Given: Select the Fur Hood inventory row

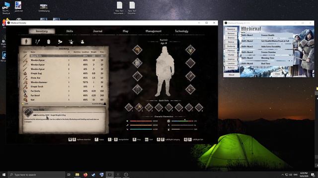Looking at the screenshot, I should pos(64,95).
